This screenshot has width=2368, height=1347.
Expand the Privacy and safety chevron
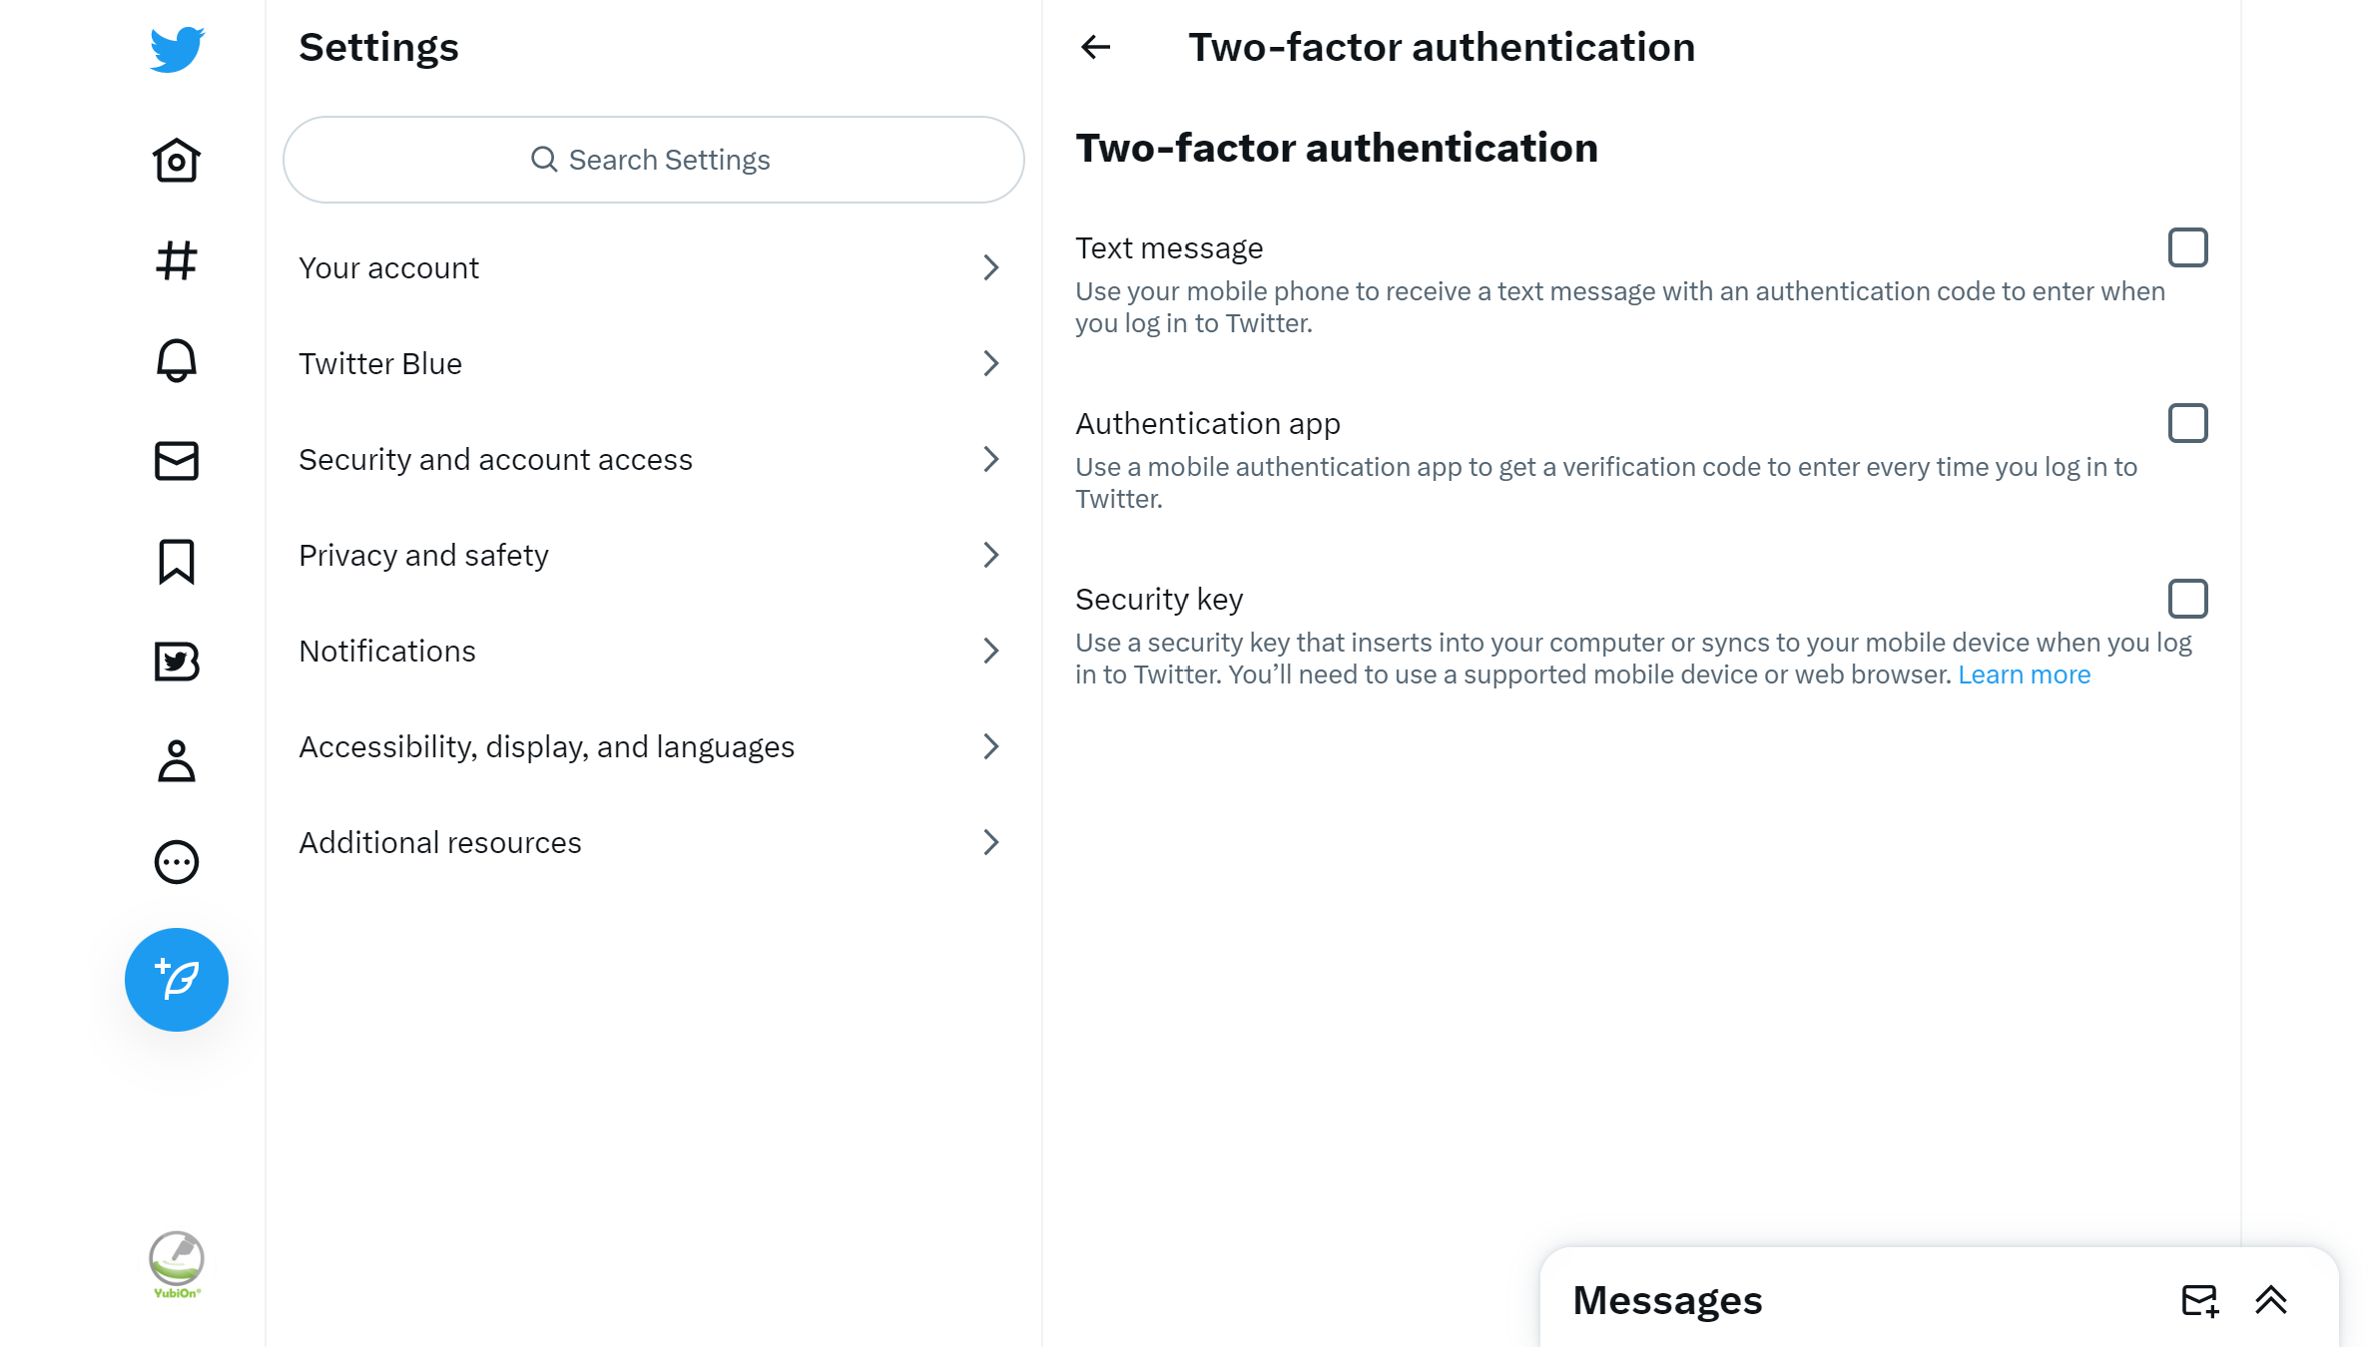point(990,555)
